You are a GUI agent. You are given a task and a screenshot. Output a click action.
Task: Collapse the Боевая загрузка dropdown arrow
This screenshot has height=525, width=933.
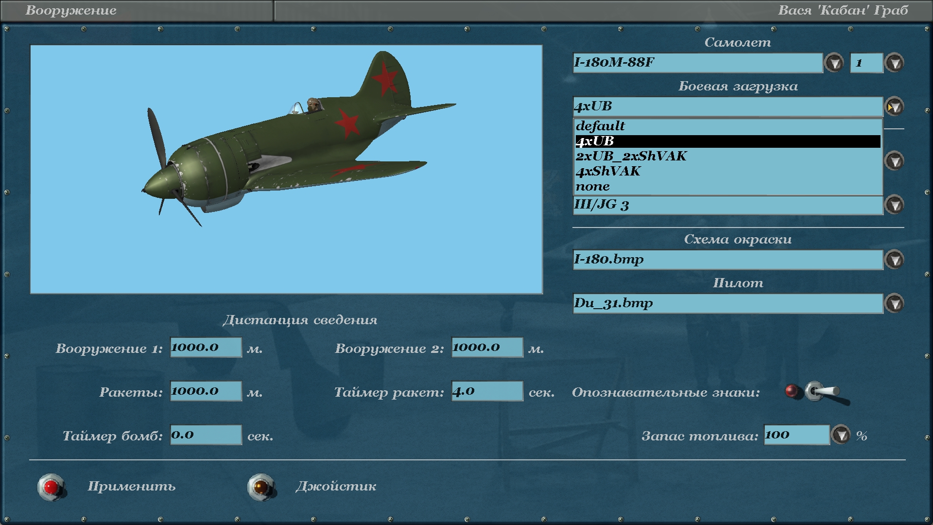click(894, 106)
